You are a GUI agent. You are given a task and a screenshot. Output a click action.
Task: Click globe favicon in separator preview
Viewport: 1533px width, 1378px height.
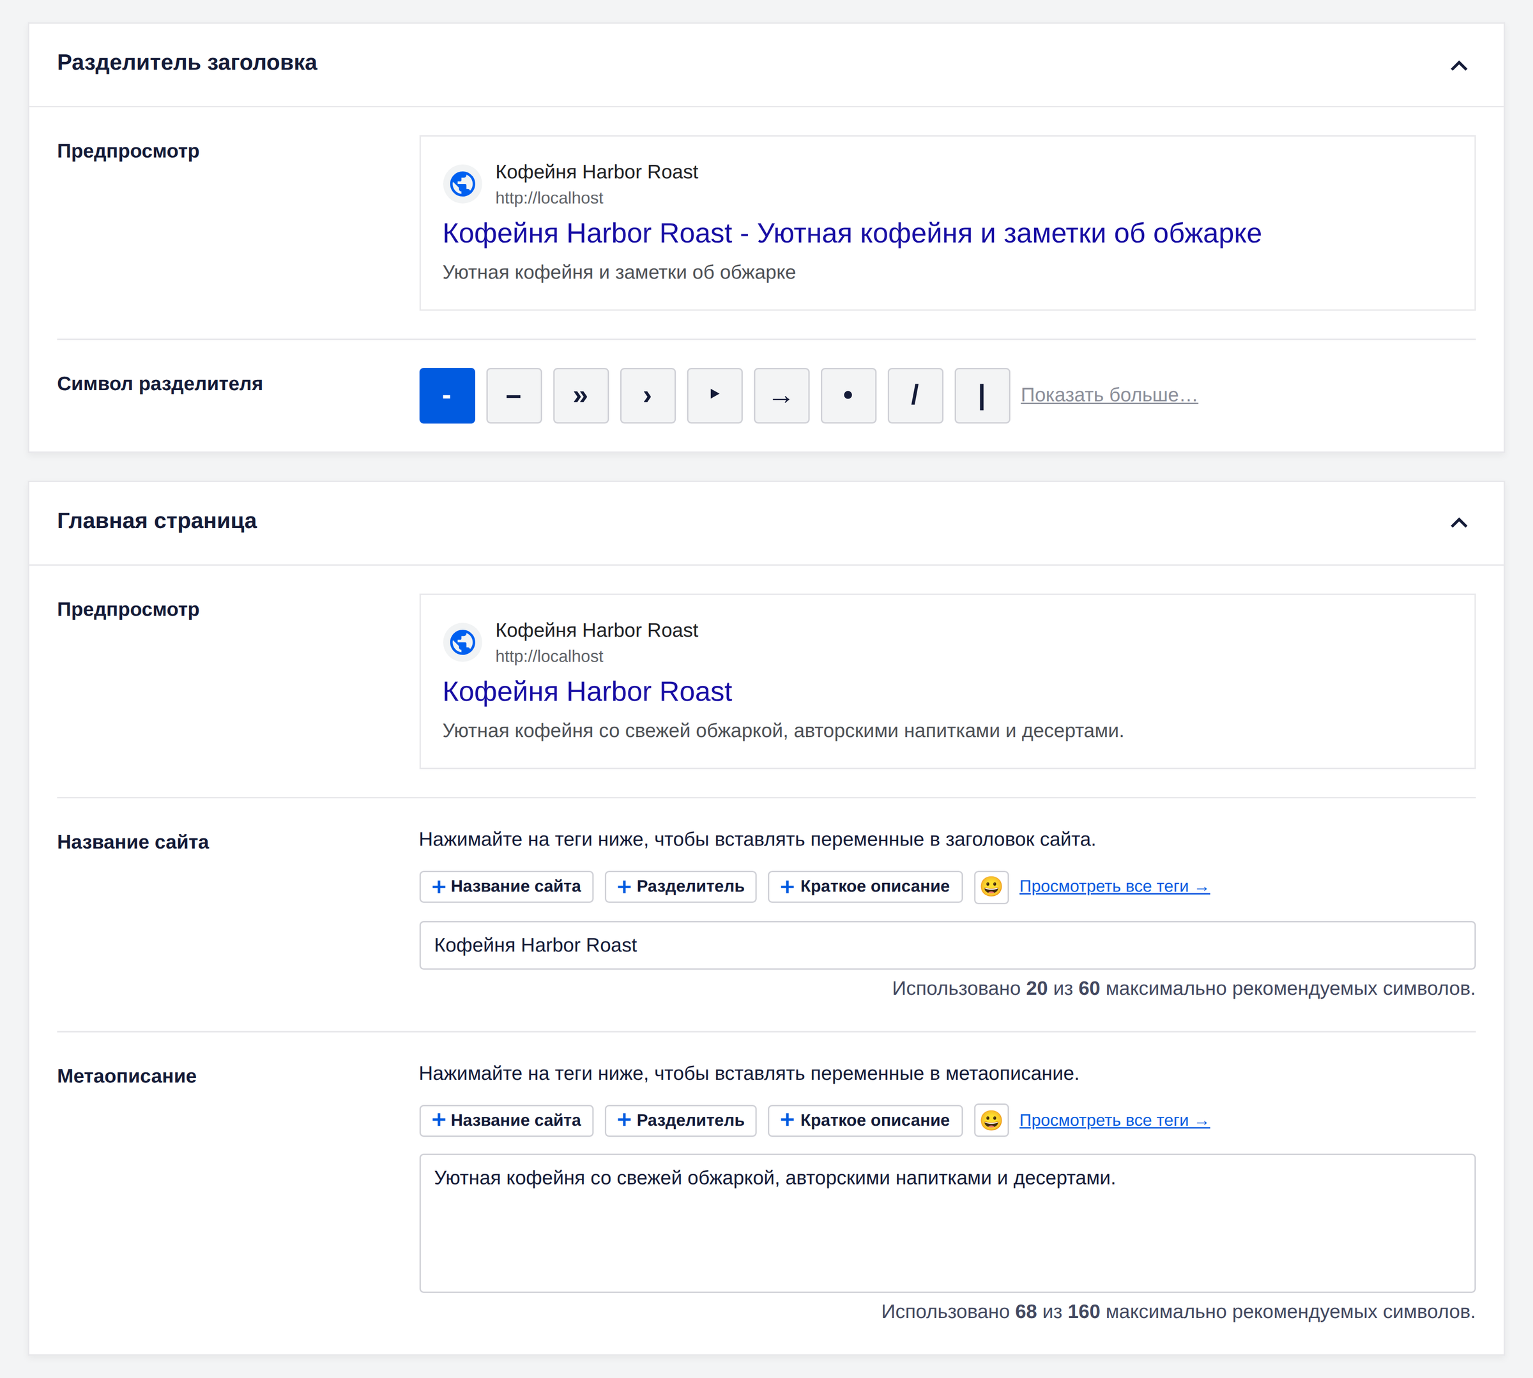click(x=463, y=184)
